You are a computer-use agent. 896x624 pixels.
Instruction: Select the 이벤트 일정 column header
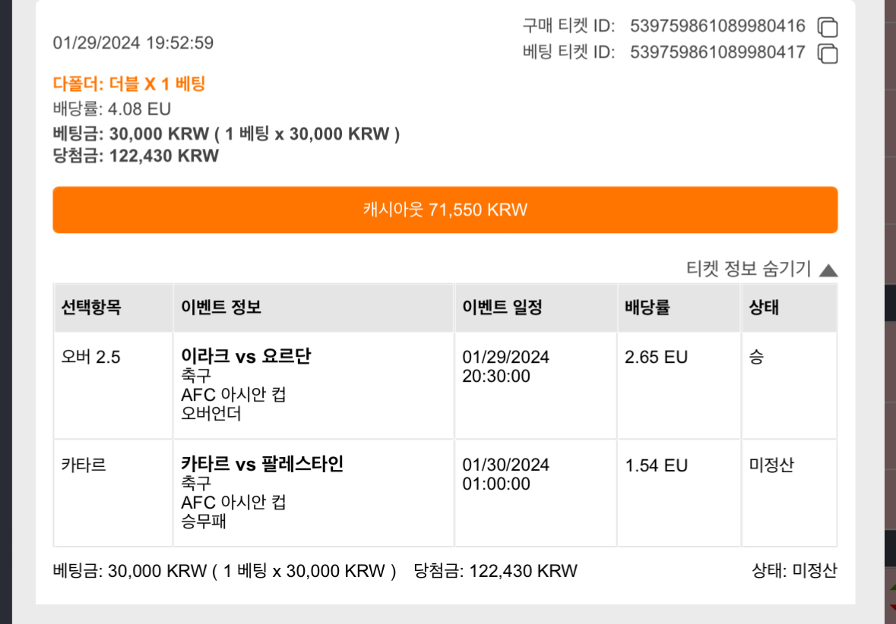point(536,307)
